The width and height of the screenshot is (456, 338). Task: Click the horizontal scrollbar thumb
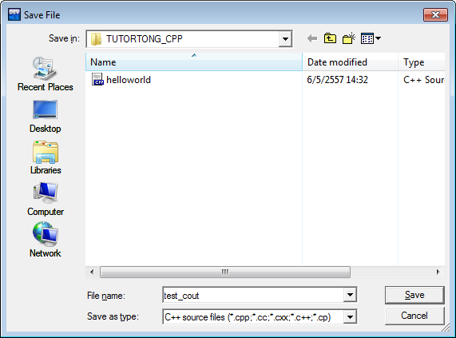[225, 272]
